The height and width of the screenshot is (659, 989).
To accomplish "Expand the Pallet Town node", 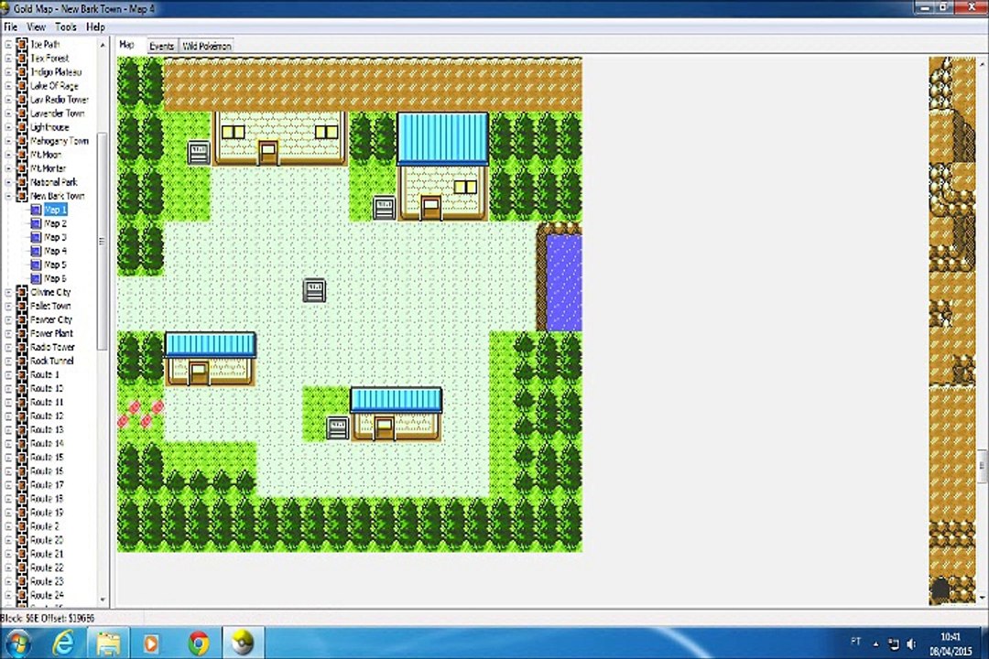I will (x=8, y=306).
